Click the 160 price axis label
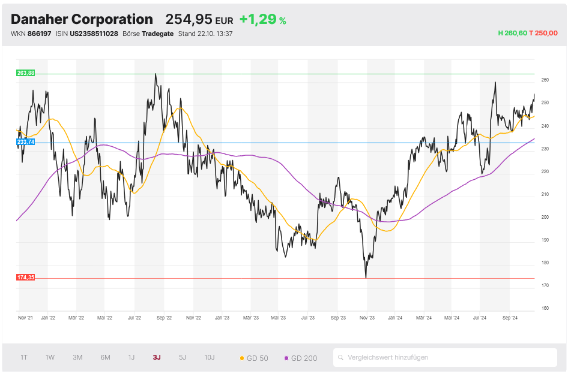This screenshot has height=377, width=574. point(545,308)
